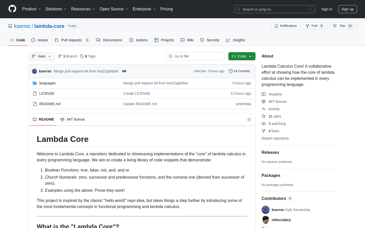
Task: Click the Fork icon button
Action: tap(315, 26)
